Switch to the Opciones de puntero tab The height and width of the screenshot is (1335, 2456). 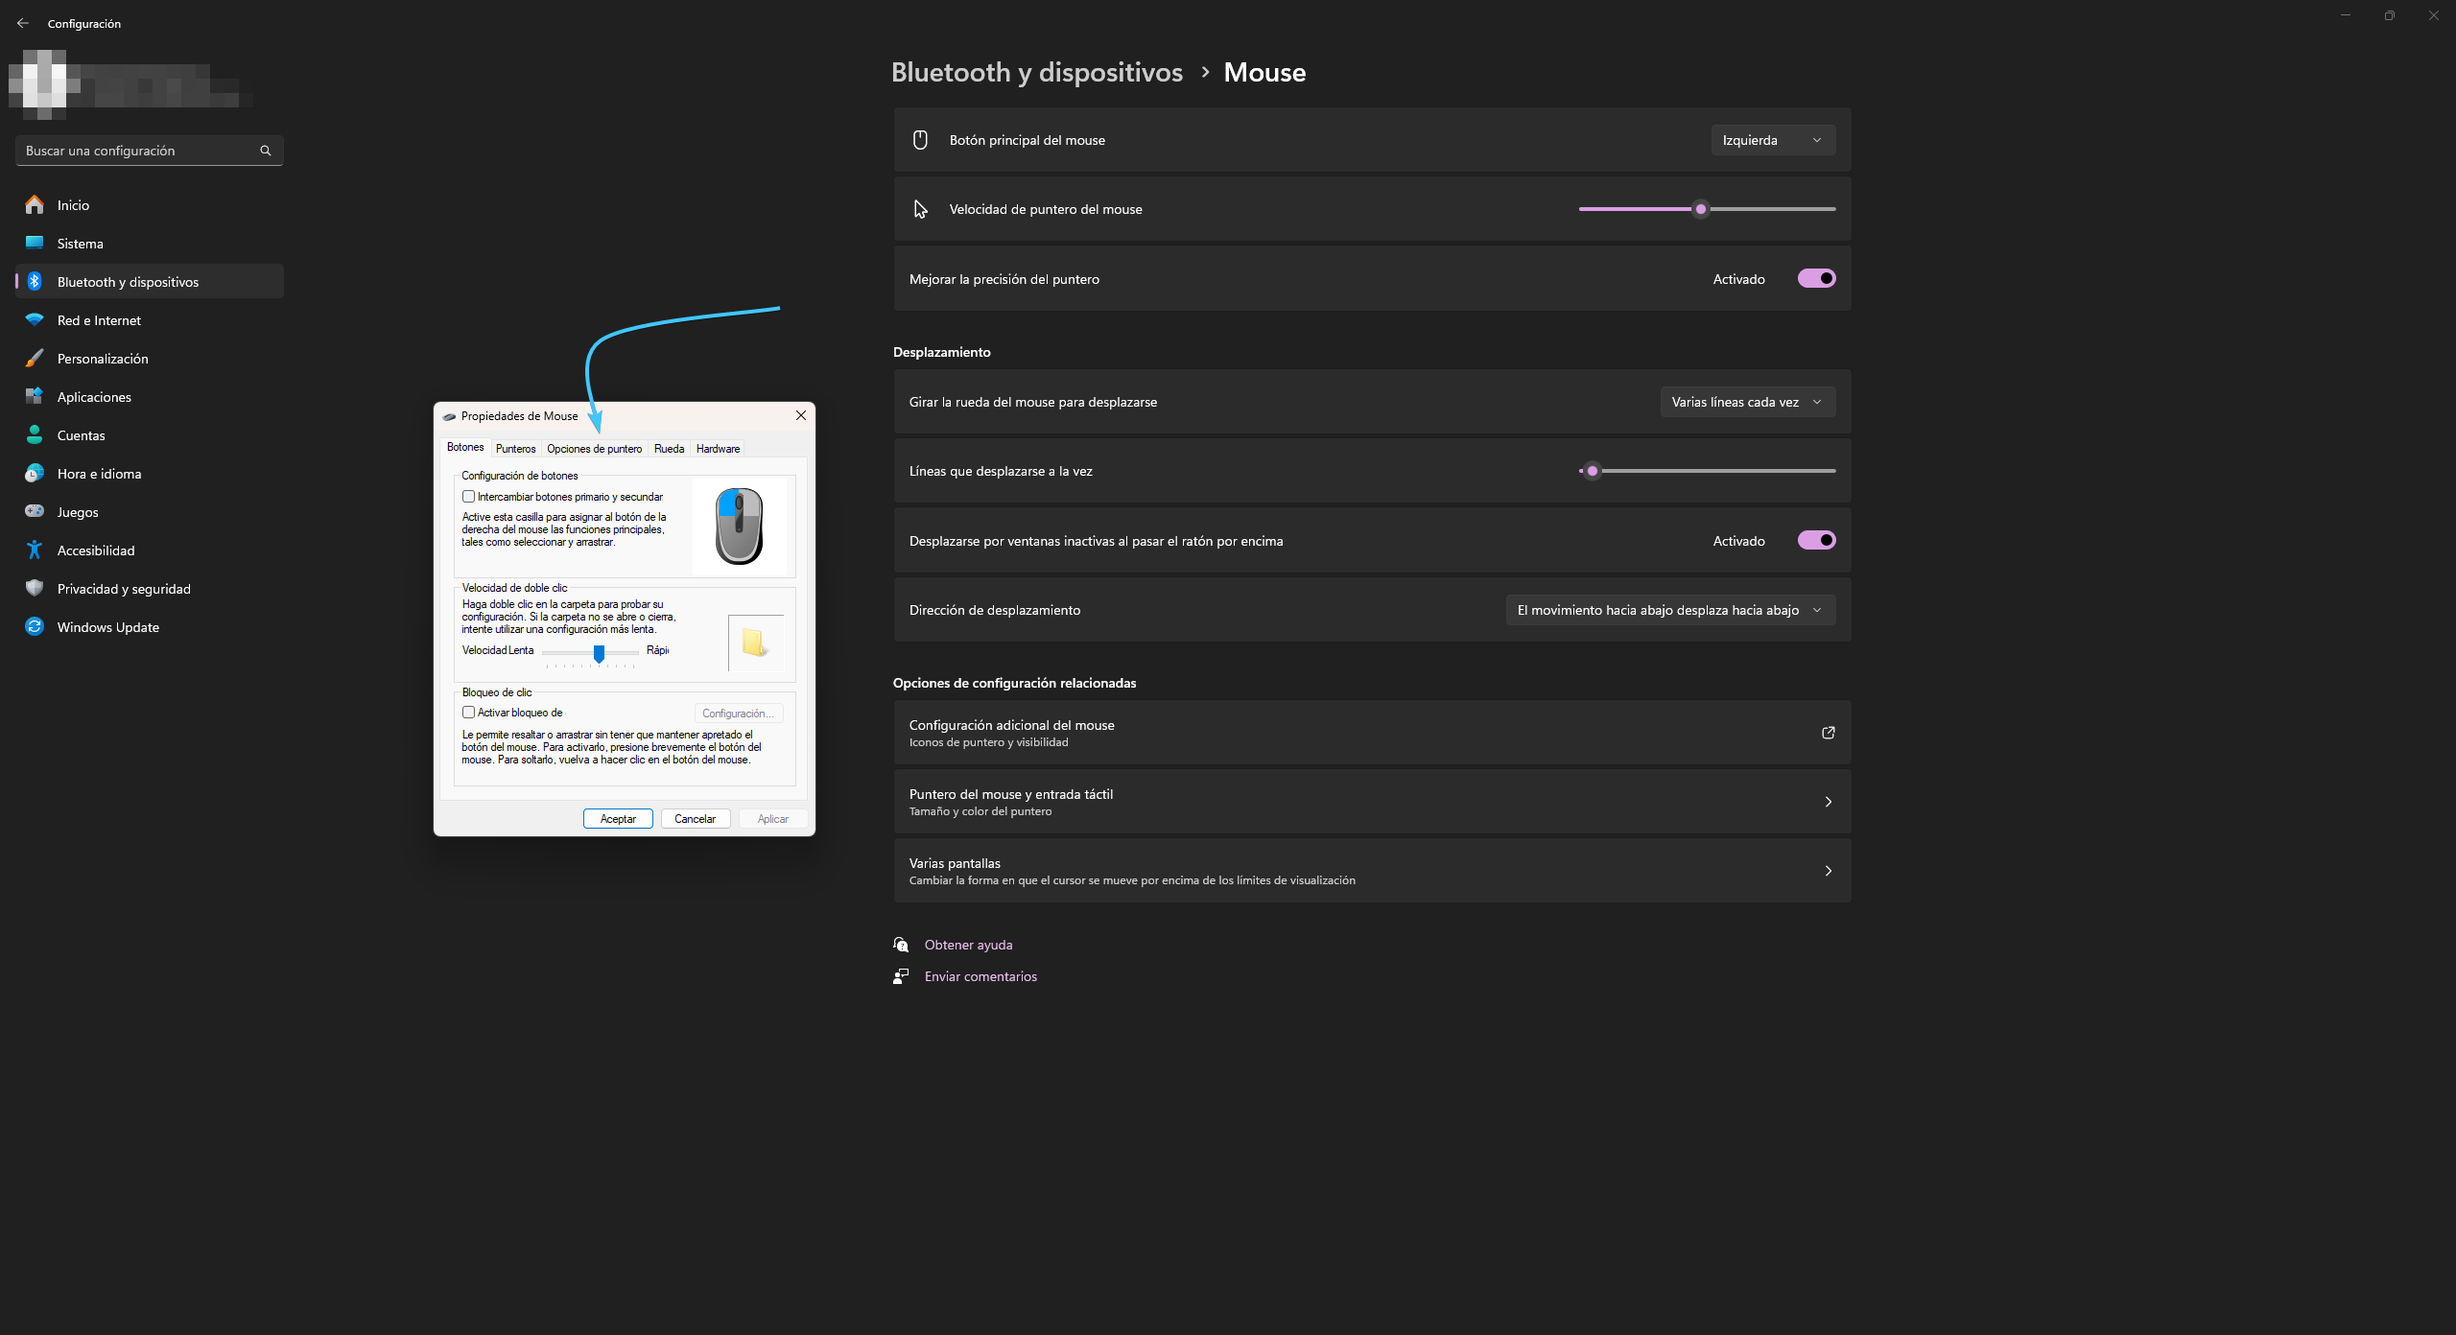pyautogui.click(x=594, y=449)
